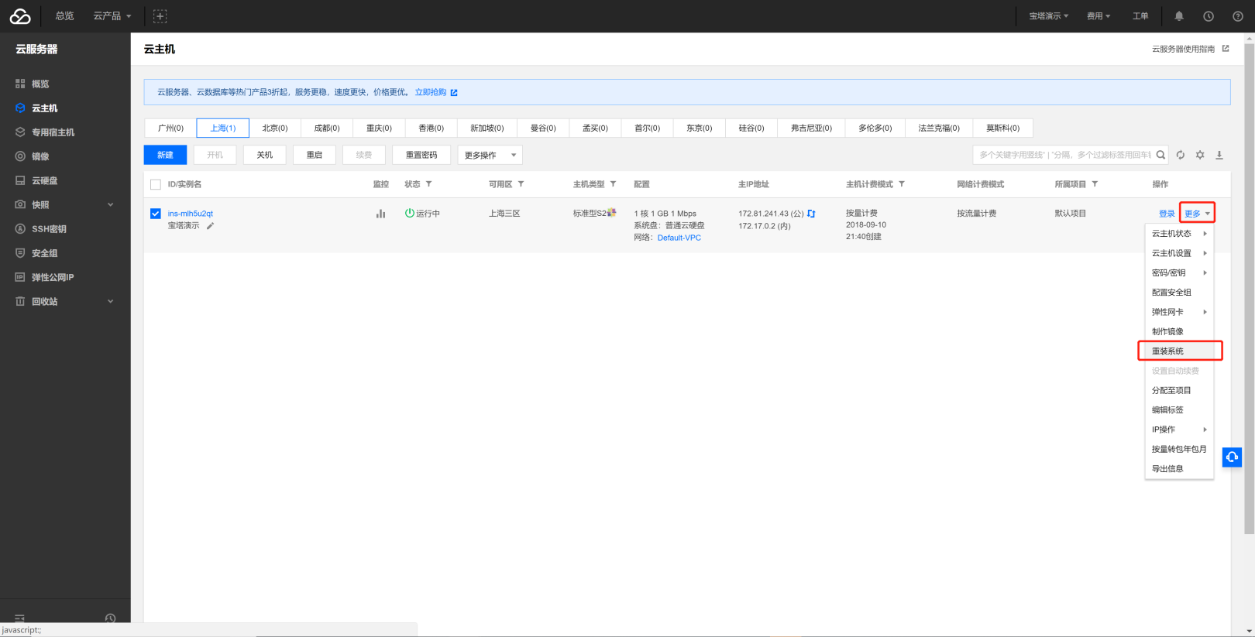Click the blue customer support headset icon

point(1232,457)
